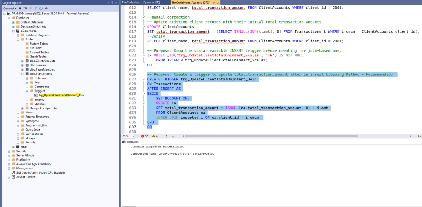Click the red error count icon

coord(143,136)
